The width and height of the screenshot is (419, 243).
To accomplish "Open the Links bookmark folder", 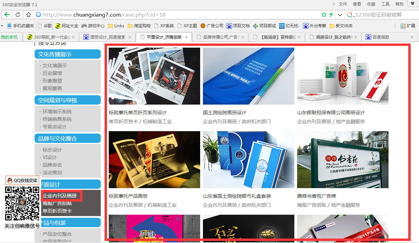I will point(116,26).
